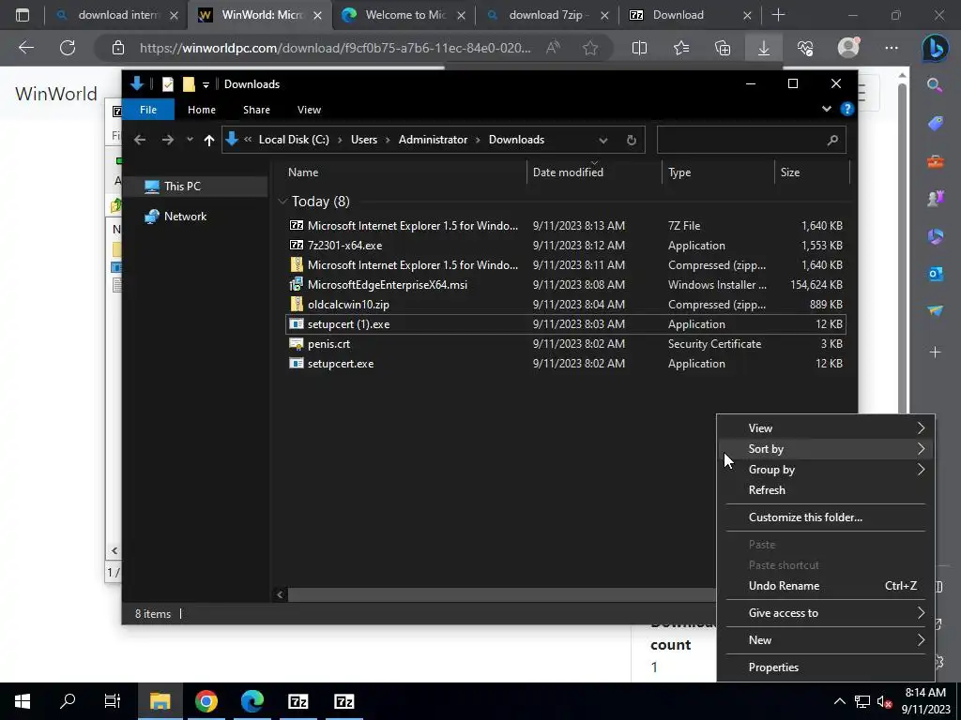Open Edge collections icon

723,48
